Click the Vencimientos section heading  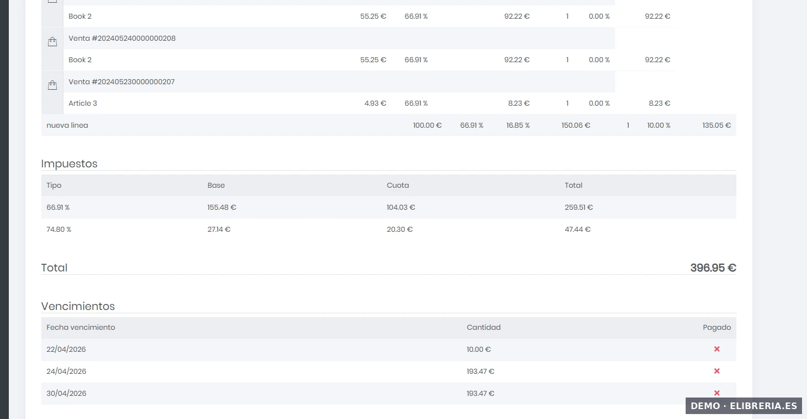click(78, 306)
